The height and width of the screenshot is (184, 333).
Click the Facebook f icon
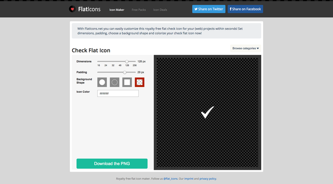click(x=231, y=9)
